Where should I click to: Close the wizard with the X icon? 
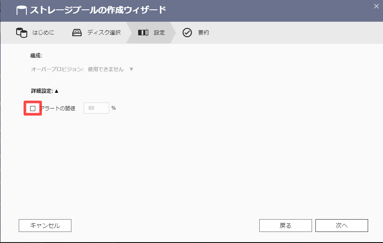[x=376, y=6]
